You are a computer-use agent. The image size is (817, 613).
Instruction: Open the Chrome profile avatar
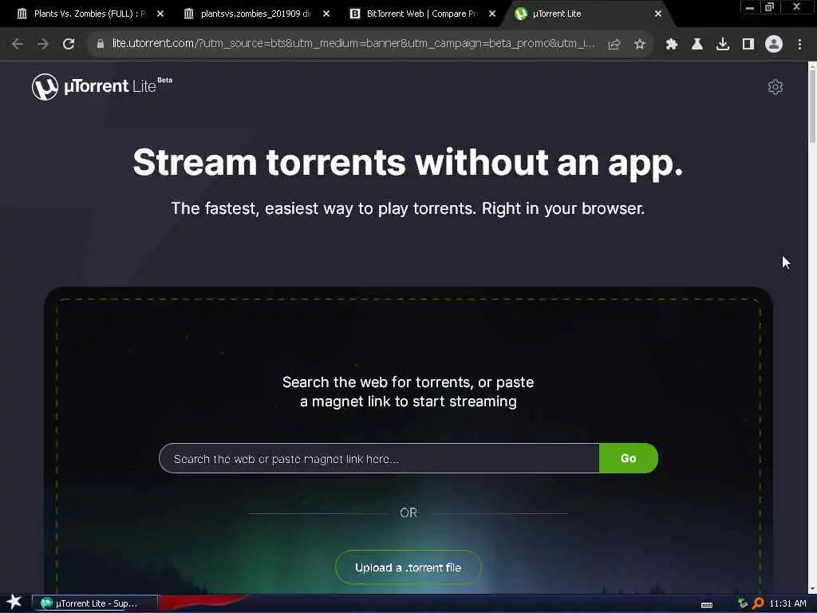click(774, 44)
